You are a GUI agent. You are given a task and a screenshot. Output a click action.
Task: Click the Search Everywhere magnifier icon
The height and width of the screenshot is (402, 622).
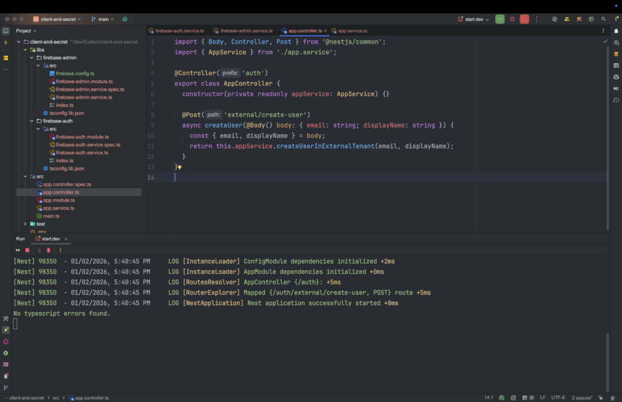[603, 19]
